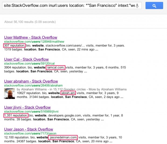
Task: Click '1,351 reputation.' in jlivni's snippet
Action: [x=16, y=115]
